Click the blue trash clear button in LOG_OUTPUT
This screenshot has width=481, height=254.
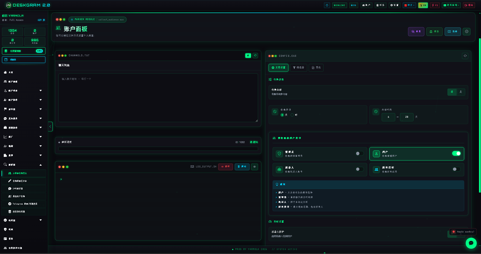click(242, 167)
